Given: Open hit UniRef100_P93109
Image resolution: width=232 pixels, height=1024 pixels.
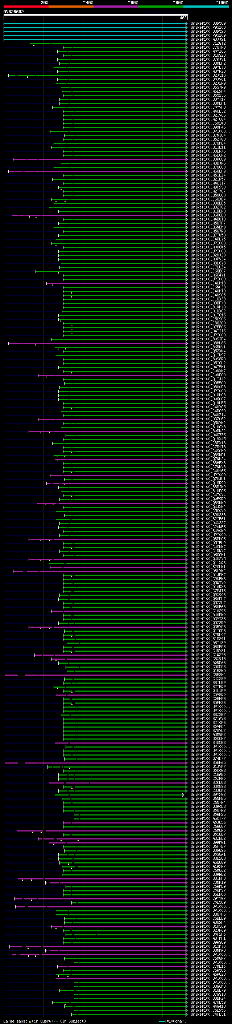Looking at the screenshot, I should tap(208, 35).
